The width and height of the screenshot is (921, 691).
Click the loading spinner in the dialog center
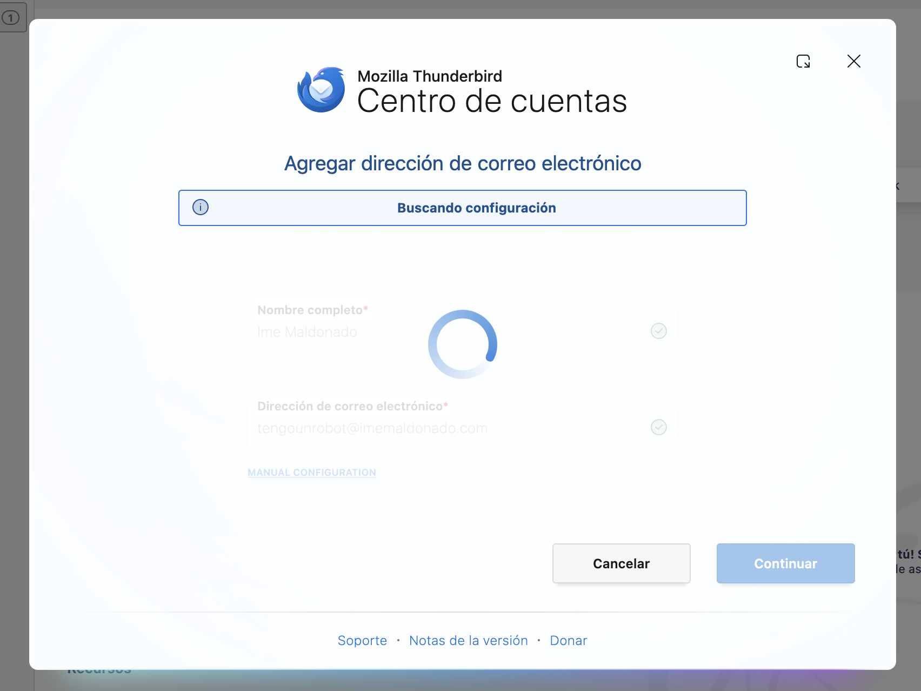[462, 344]
